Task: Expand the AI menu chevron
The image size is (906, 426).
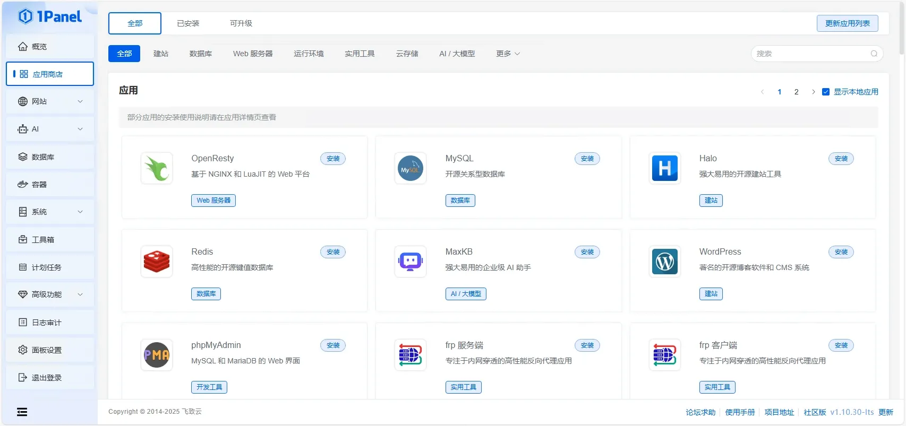Action: [80, 129]
